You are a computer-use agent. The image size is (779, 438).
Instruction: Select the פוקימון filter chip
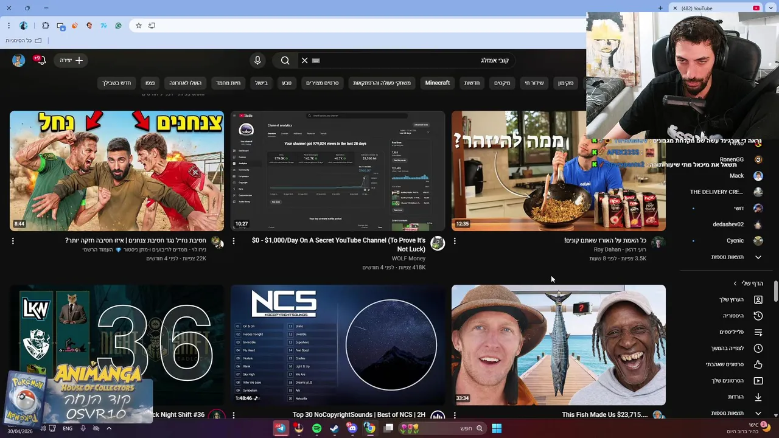click(x=566, y=83)
